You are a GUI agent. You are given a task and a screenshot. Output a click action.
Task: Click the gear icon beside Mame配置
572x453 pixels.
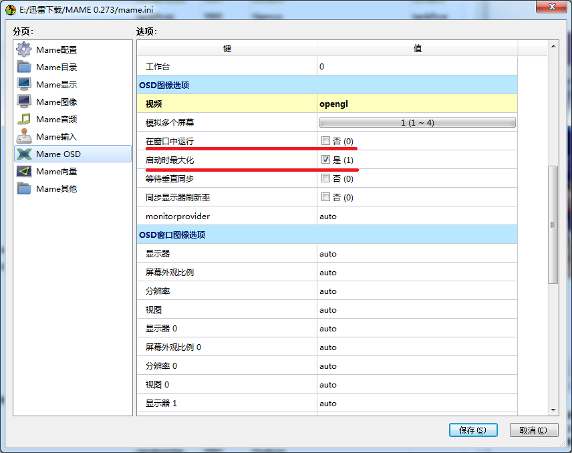point(24,49)
